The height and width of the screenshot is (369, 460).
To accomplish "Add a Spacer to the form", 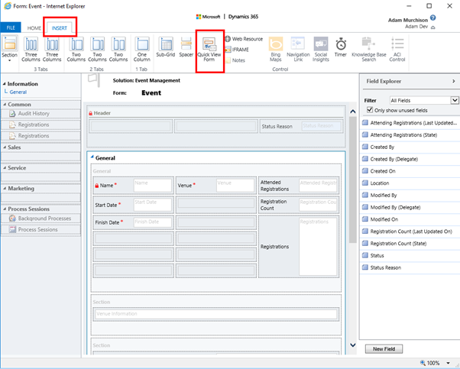I will tap(186, 47).
